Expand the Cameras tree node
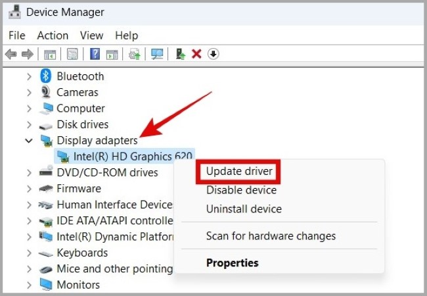Image resolution: width=427 pixels, height=296 pixels. click(29, 93)
